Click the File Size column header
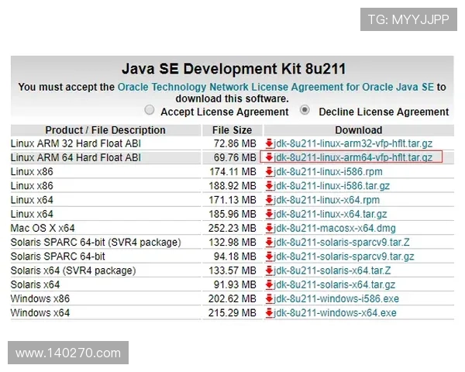 [x=232, y=130]
